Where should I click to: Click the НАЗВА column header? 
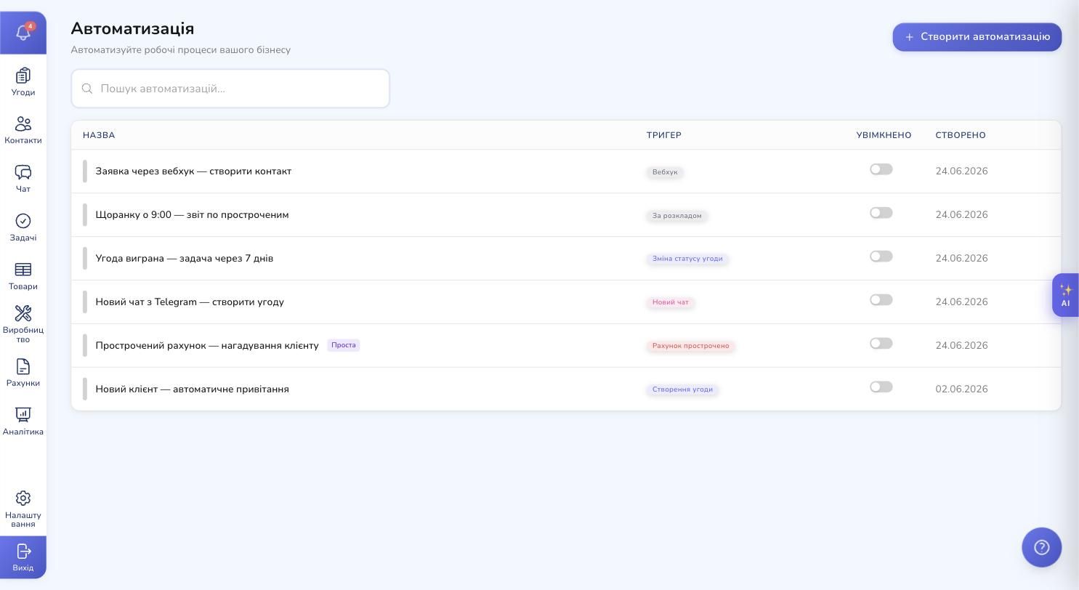[99, 135]
